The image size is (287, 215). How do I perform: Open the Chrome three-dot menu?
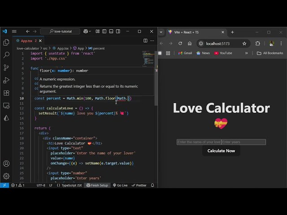click(281, 43)
